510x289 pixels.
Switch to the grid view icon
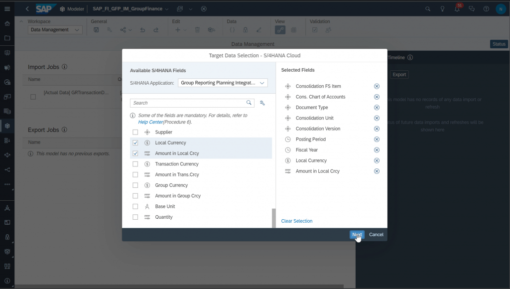294,30
